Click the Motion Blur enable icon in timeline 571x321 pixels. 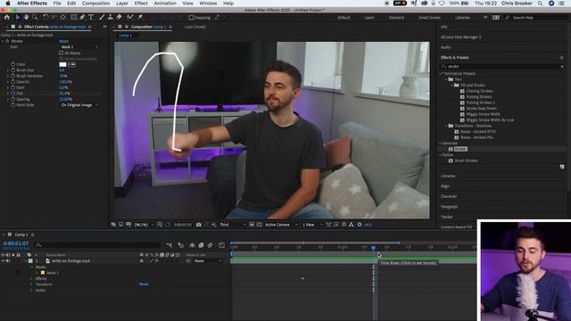coord(211,245)
